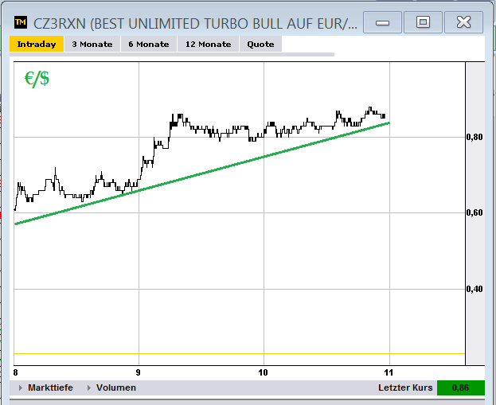
Task: Click the green 0,86 last price box
Action: coord(459,388)
